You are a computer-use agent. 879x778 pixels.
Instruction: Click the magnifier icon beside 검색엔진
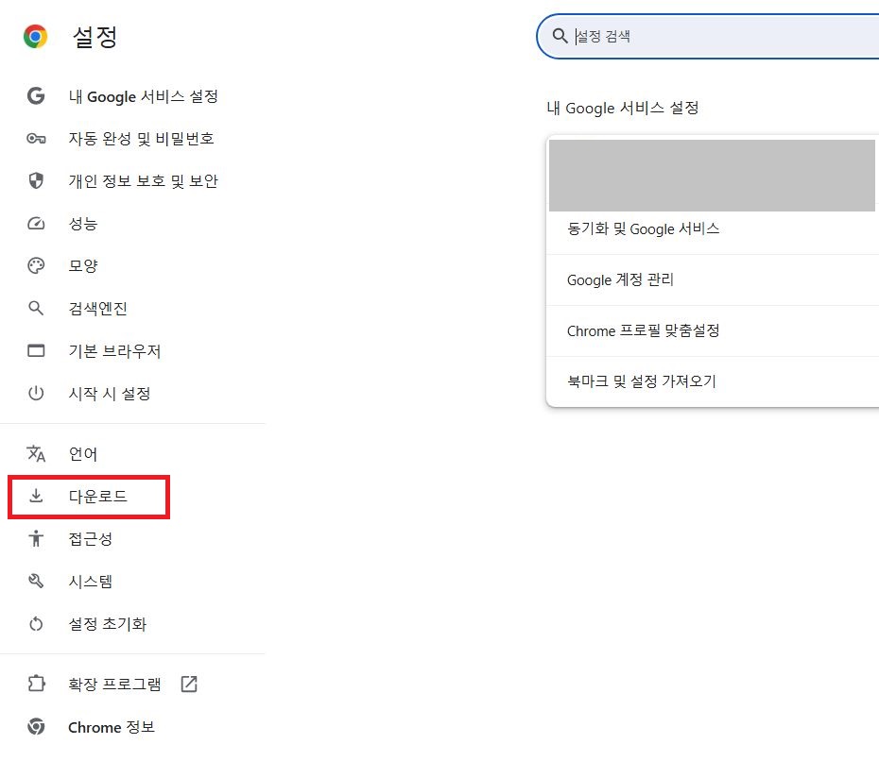pyautogui.click(x=36, y=308)
